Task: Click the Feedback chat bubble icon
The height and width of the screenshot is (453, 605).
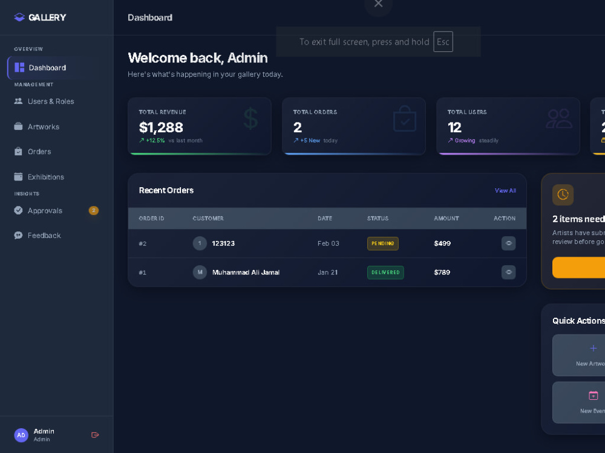Action: (18, 235)
